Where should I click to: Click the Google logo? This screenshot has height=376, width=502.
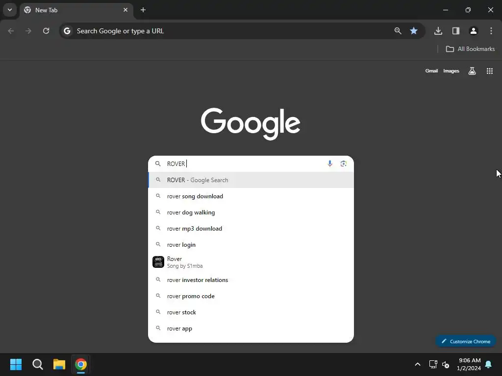coord(251,124)
